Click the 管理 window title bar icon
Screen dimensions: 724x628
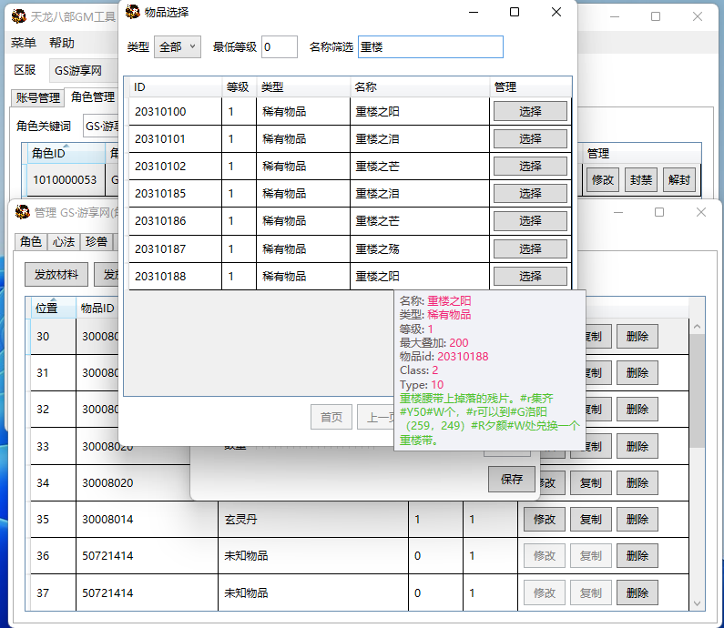pos(21,212)
